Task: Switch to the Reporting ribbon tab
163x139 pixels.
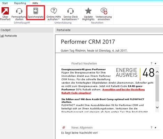Action: coord(20,3)
